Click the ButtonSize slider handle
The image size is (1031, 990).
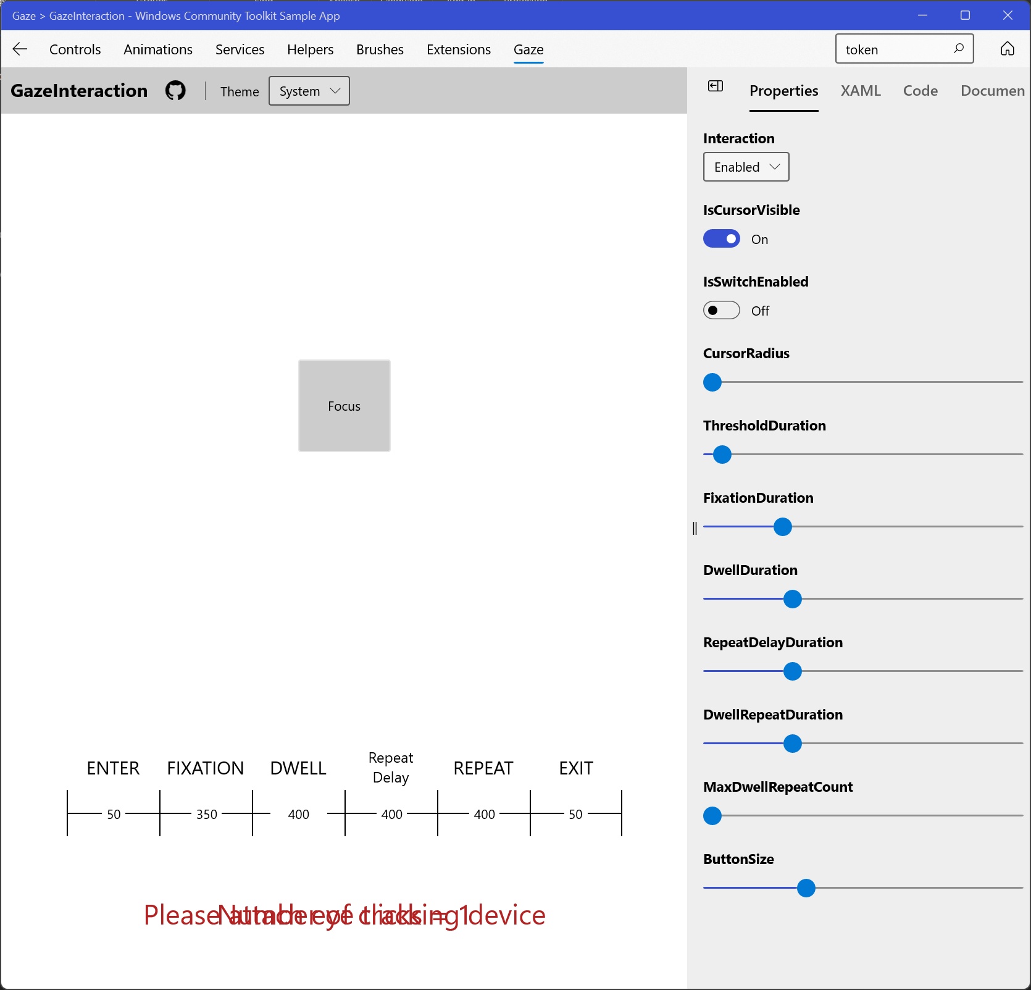[x=806, y=888]
